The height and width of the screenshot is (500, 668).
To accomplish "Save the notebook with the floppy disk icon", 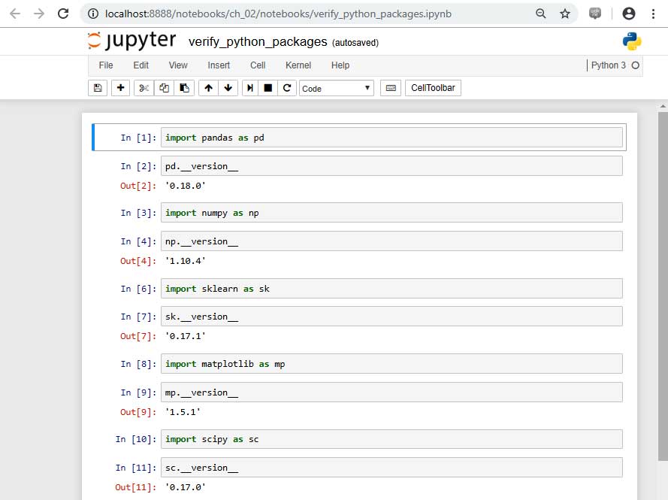I will 98,88.
